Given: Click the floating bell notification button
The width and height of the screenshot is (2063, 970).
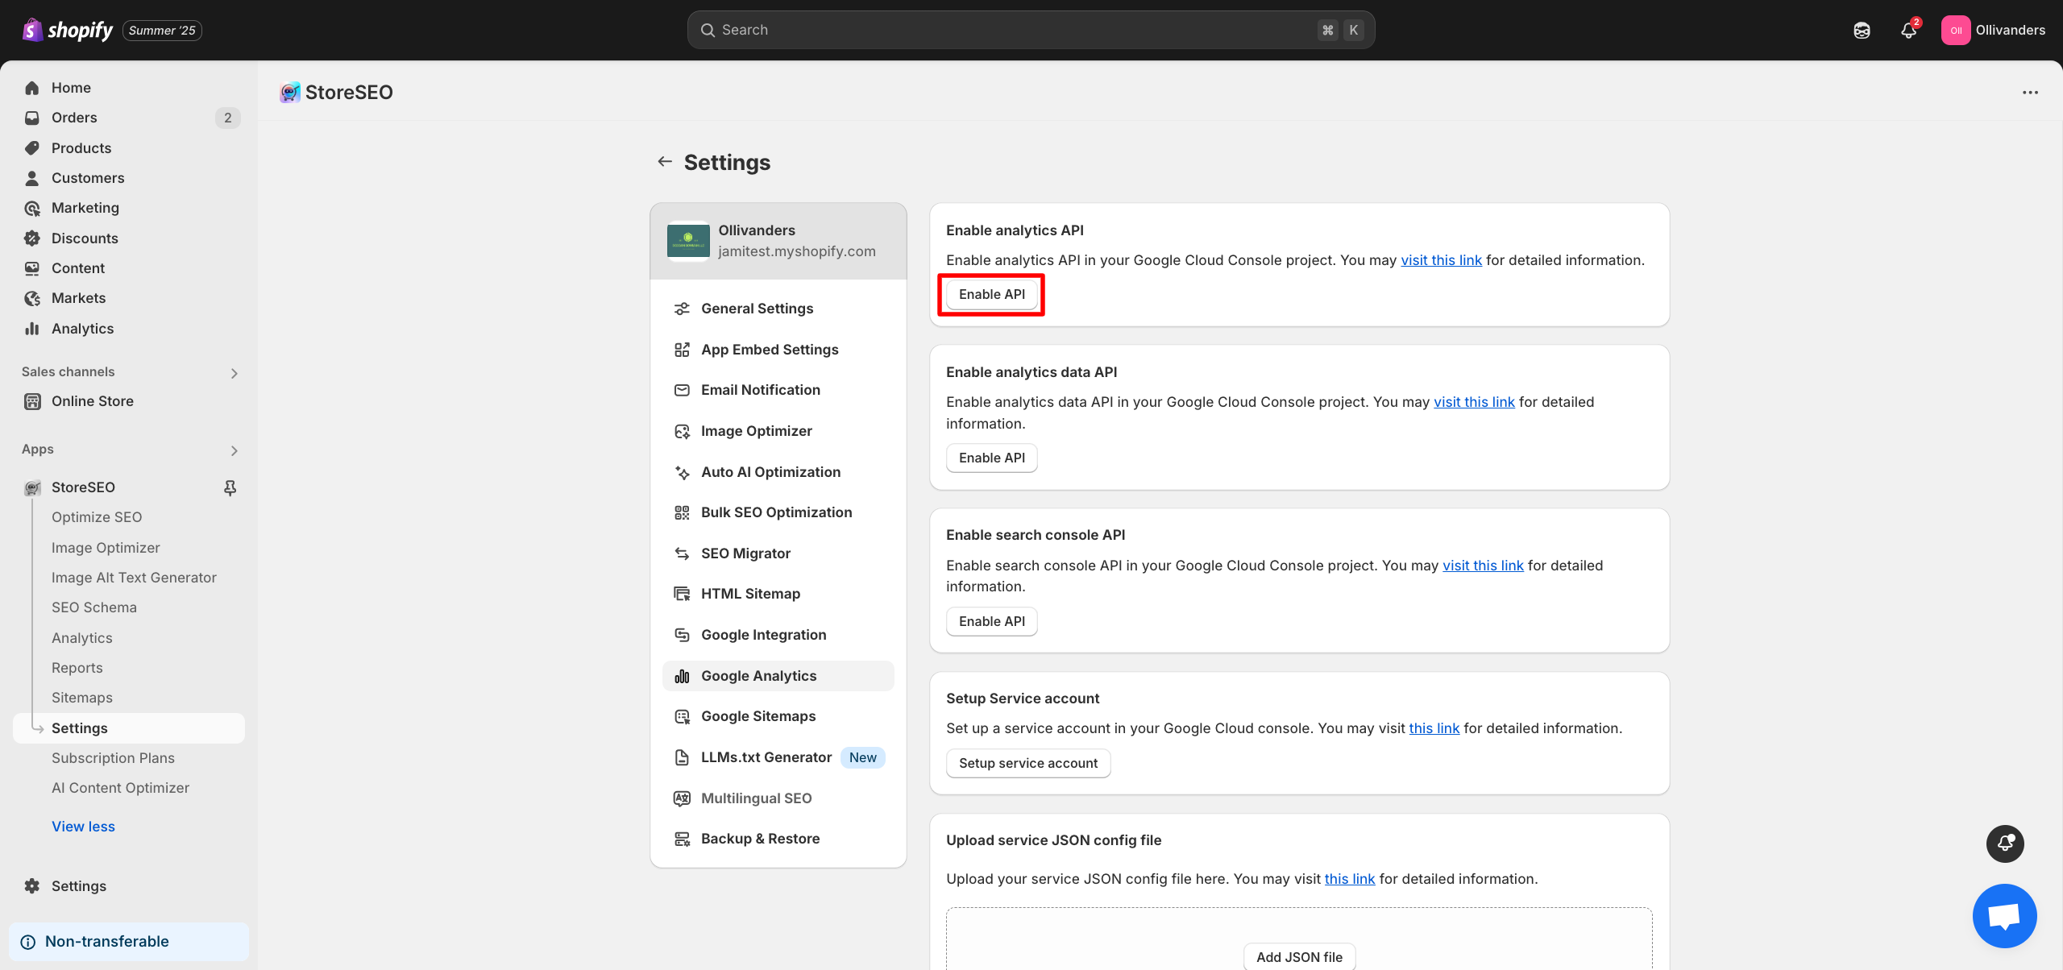Looking at the screenshot, I should coord(2005,844).
